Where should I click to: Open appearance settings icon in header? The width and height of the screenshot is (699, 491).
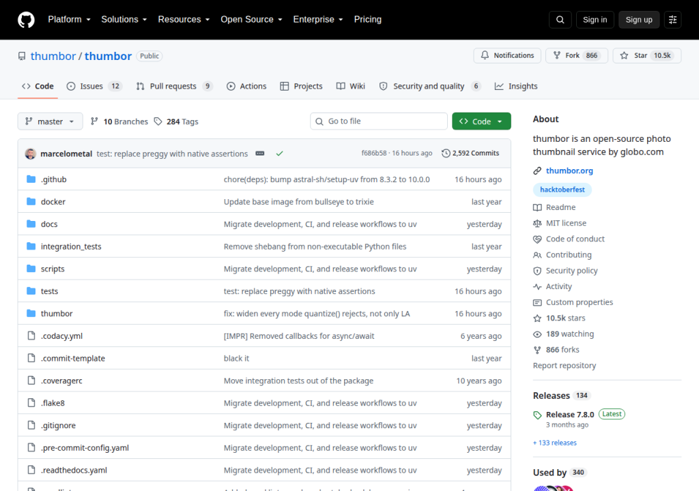[x=672, y=20]
